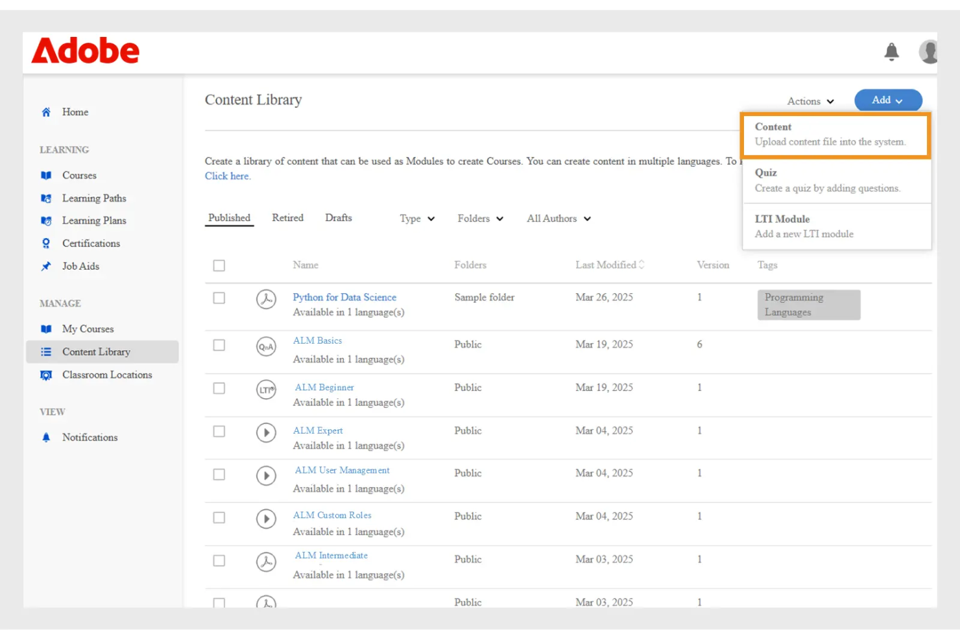Select the Drafts tab
This screenshot has height=640, width=960.
(338, 218)
